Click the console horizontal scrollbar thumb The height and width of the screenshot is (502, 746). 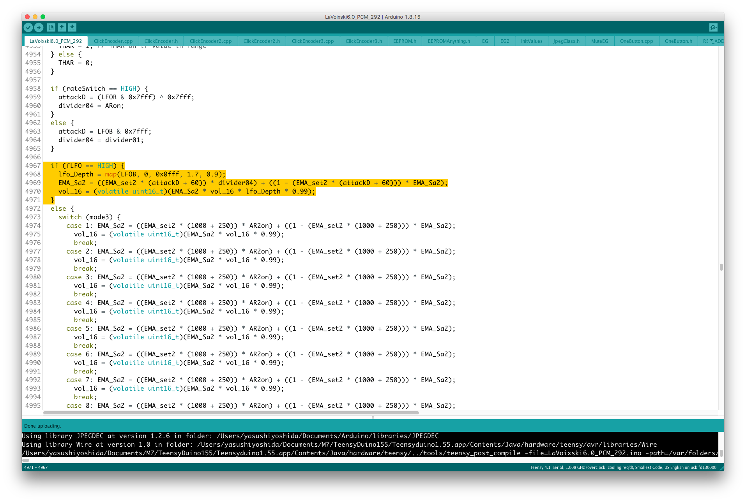coord(26,460)
